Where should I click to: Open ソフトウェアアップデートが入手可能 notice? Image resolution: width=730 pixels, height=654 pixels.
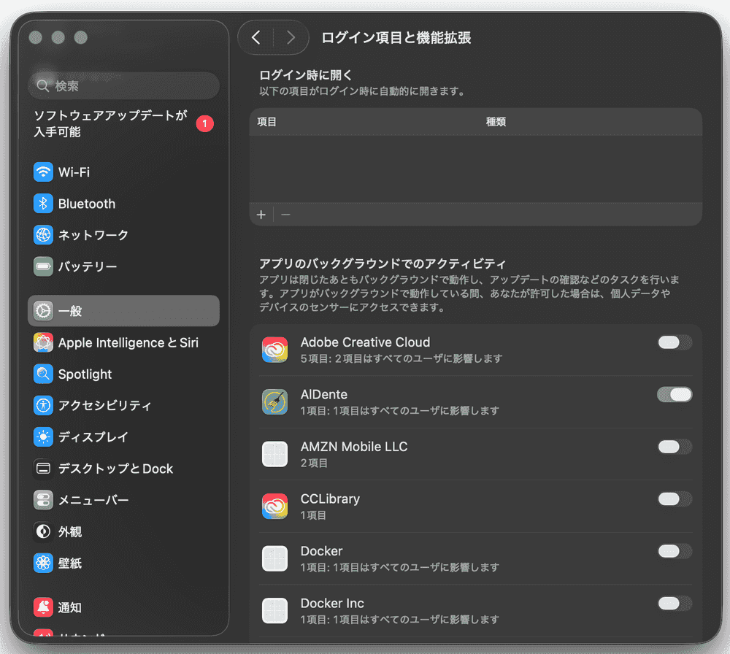(123, 124)
